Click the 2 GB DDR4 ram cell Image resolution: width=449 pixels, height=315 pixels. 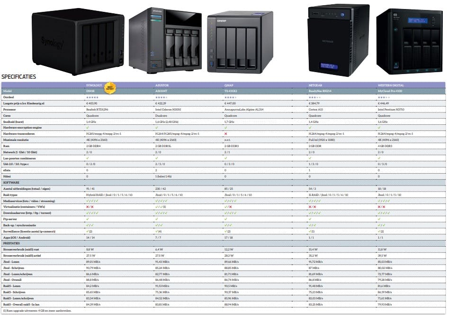pos(93,146)
